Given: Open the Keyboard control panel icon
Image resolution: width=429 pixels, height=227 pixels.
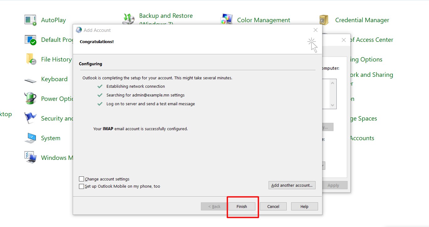Looking at the screenshot, I should [x=30, y=80].
